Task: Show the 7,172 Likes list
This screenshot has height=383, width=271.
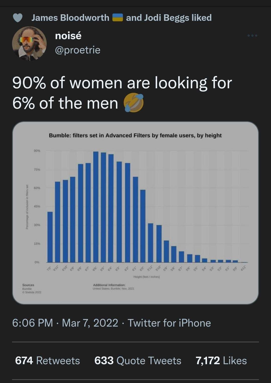Action: [221, 360]
